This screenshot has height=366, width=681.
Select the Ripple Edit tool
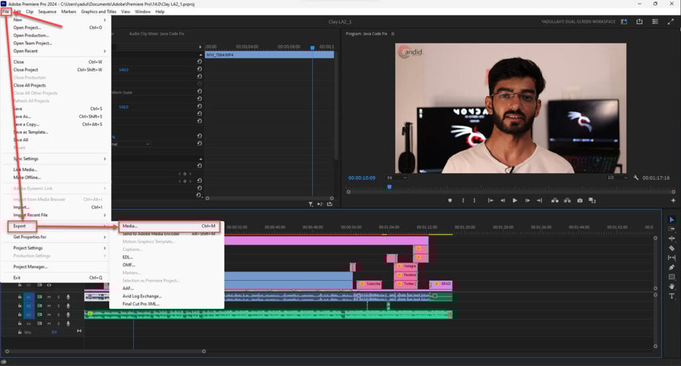672,238
